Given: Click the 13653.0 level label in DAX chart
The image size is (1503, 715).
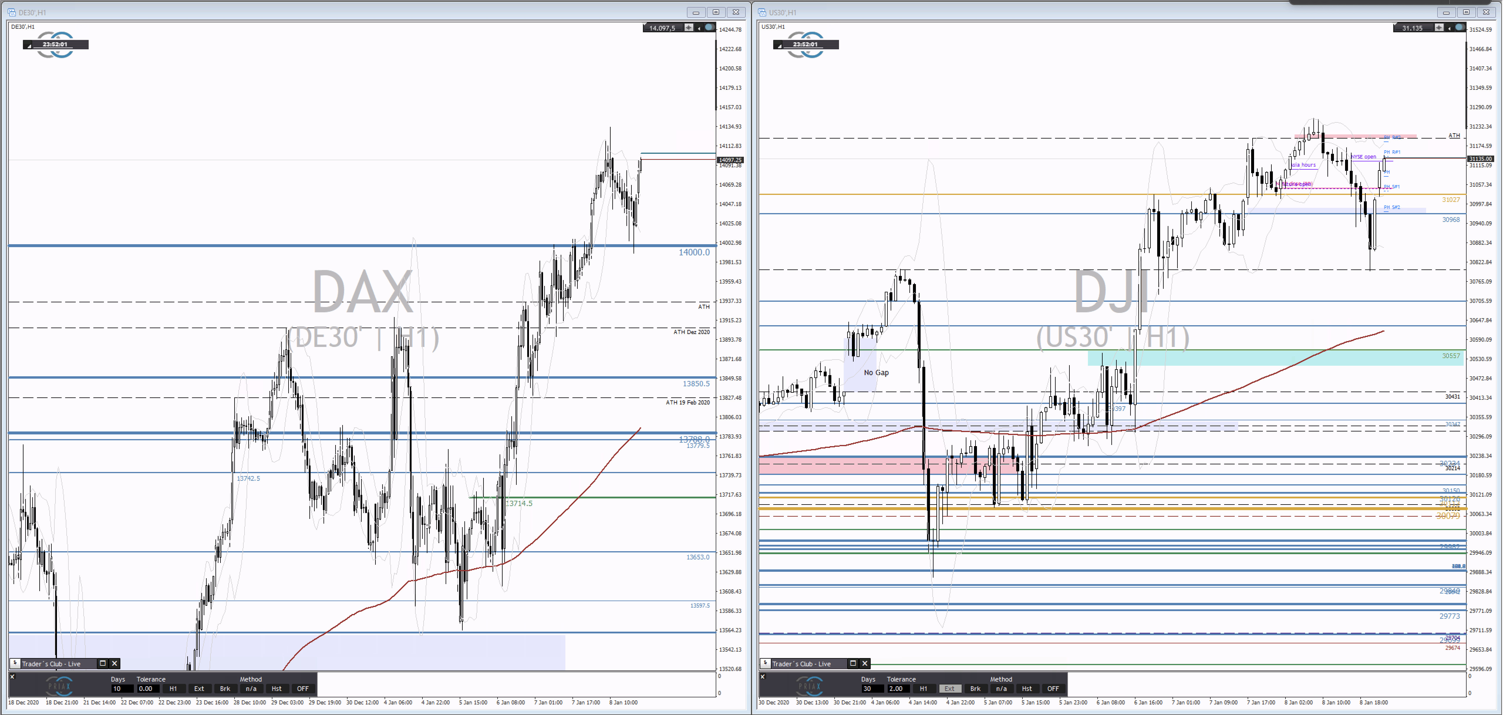Looking at the screenshot, I should (x=698, y=557).
